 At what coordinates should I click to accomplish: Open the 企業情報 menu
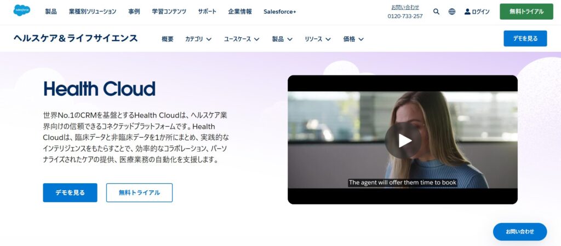240,11
